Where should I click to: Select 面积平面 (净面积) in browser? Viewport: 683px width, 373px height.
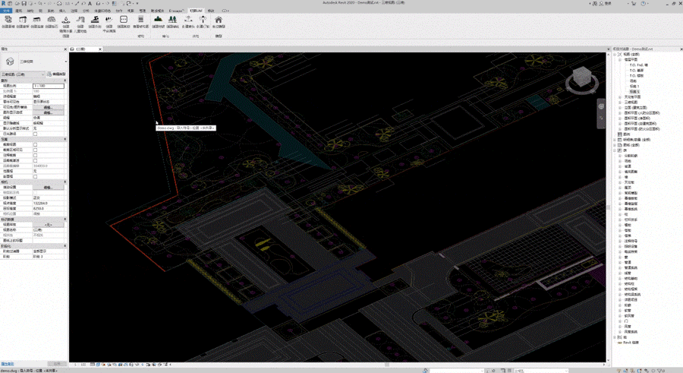637,119
